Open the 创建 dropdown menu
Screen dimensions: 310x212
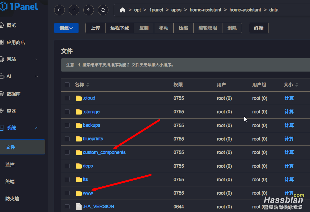66,28
